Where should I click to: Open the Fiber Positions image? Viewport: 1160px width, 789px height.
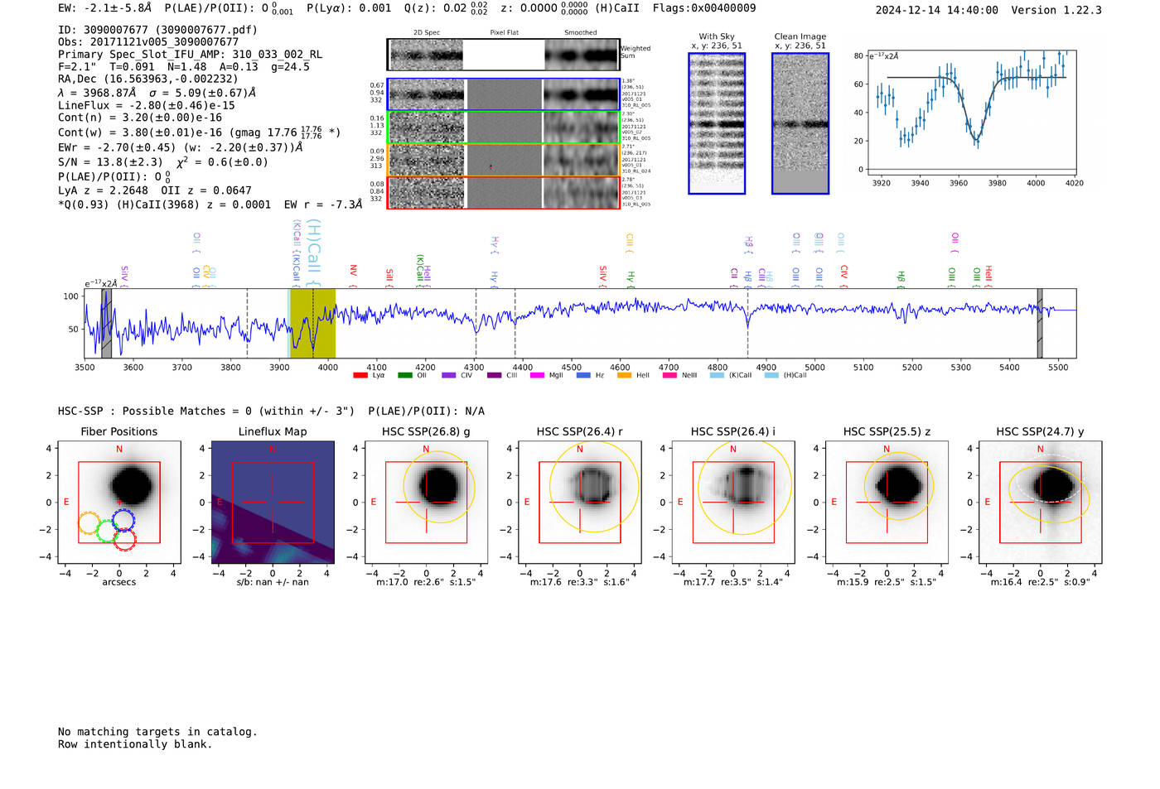click(x=119, y=503)
